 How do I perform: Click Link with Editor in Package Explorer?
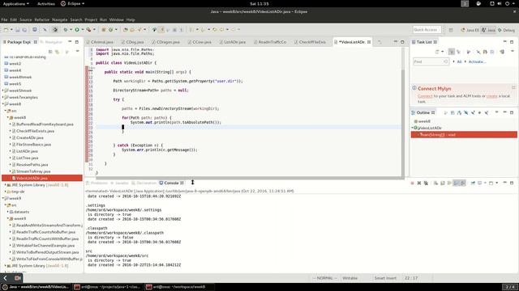(58, 52)
